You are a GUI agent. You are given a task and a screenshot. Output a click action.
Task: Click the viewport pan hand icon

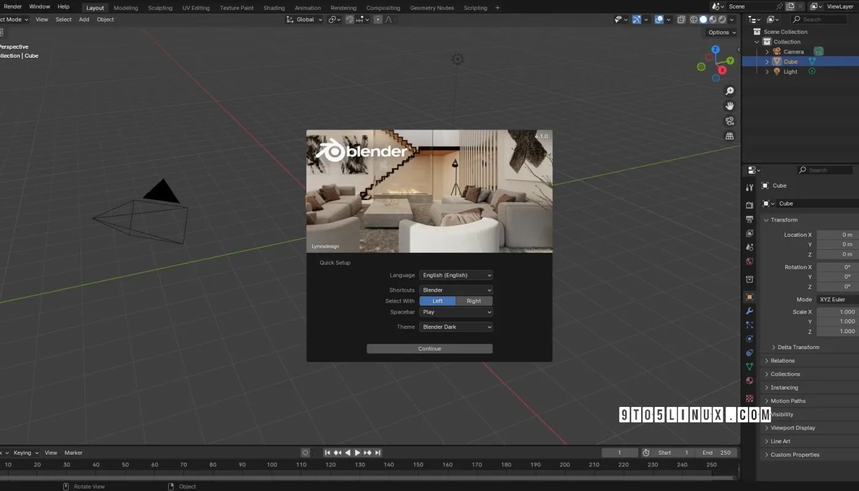tap(730, 106)
